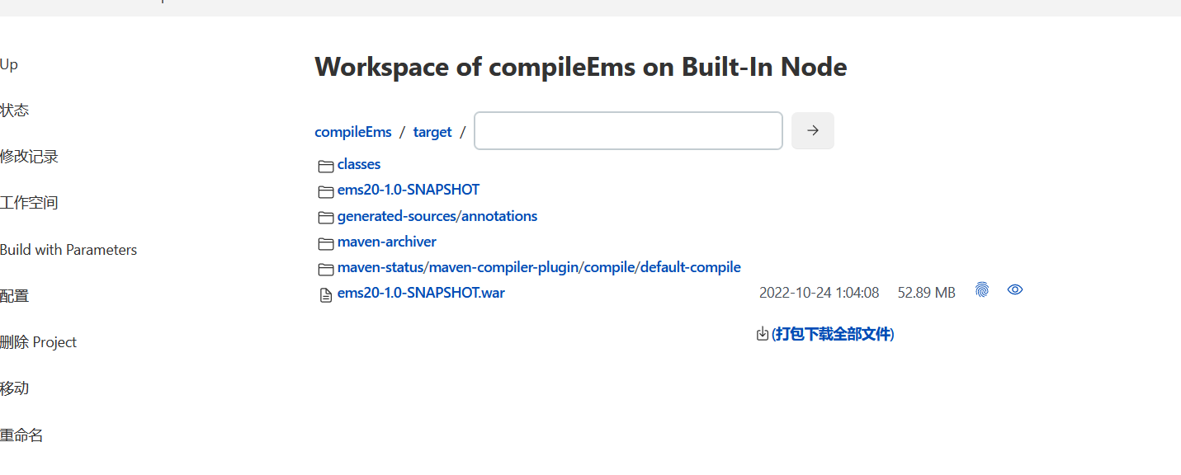Open the default-compile directory link
Image resolution: width=1181 pixels, height=475 pixels.
tap(690, 267)
